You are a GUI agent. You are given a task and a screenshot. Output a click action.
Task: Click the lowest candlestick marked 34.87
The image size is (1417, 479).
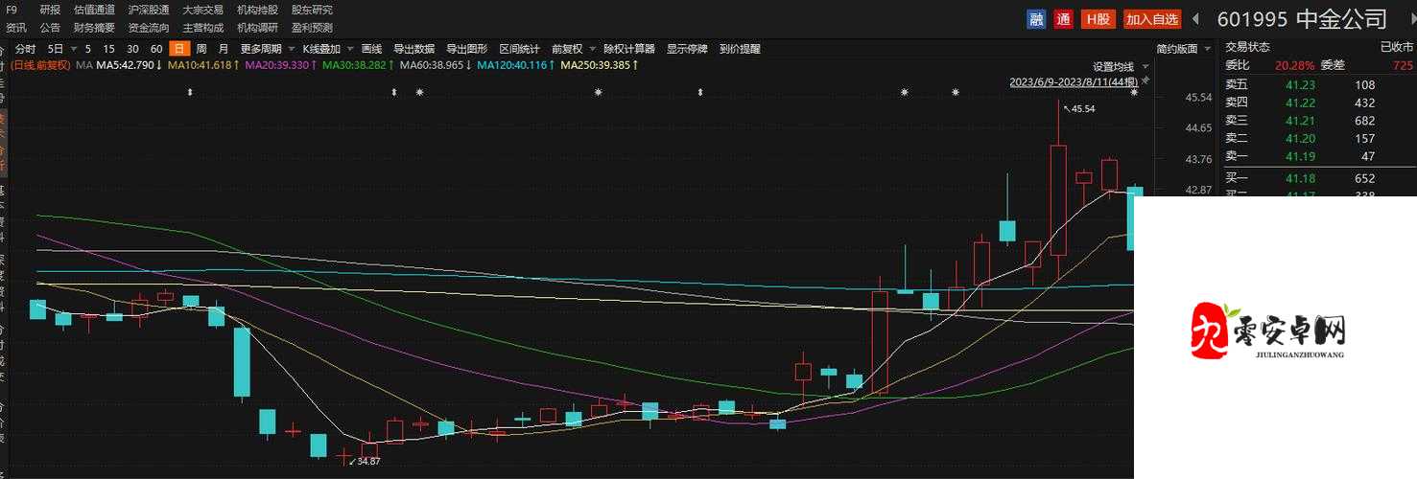click(343, 454)
